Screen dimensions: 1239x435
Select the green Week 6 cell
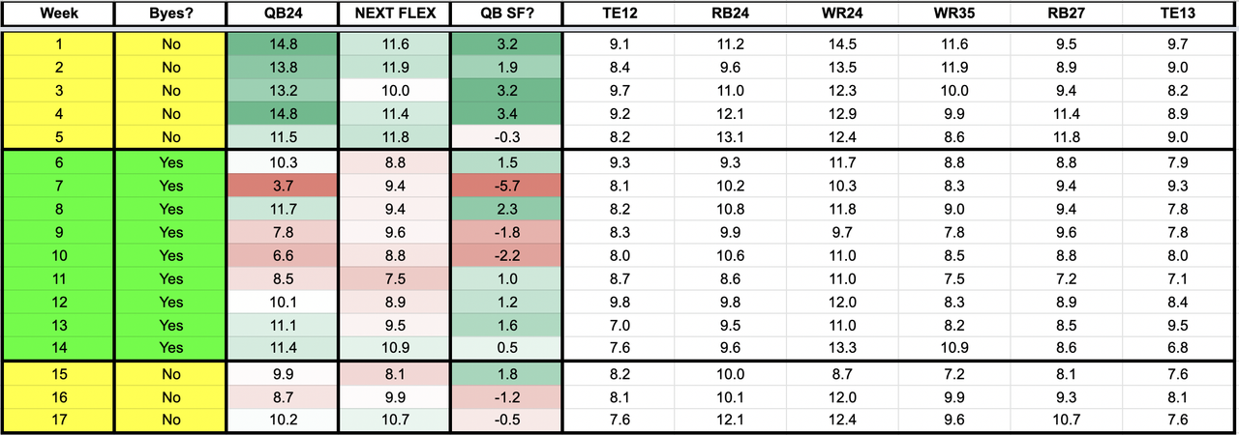58,163
